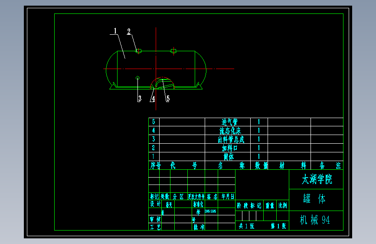Click callout number 4 below the tank
Viewport: 376px width, 244px height.
[153, 99]
